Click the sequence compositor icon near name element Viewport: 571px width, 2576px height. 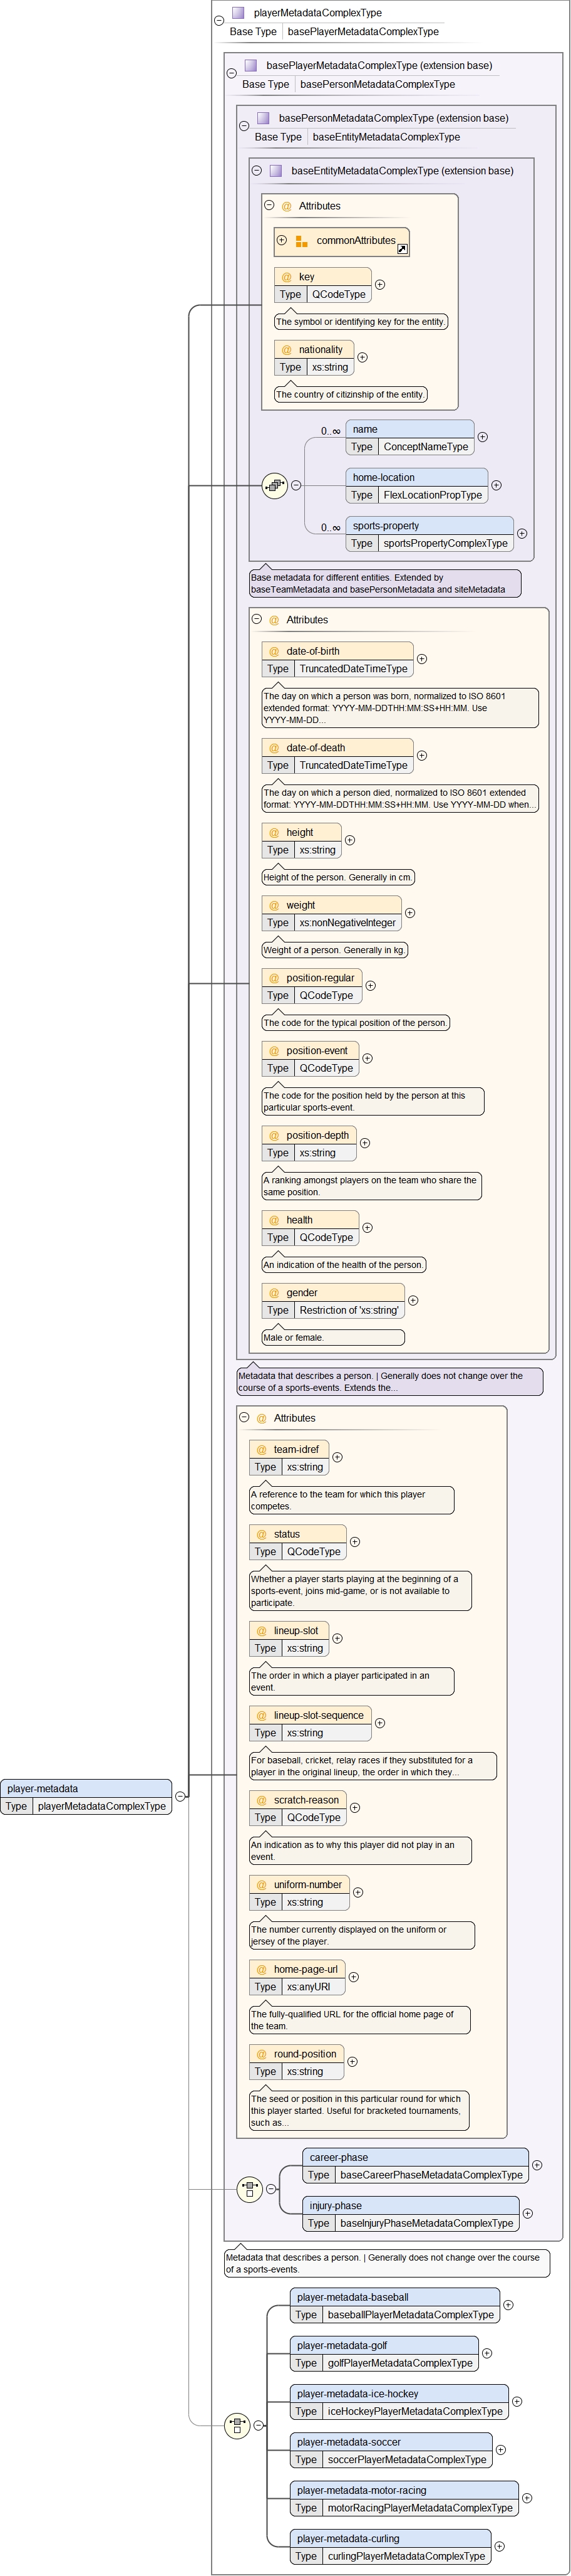(x=274, y=486)
